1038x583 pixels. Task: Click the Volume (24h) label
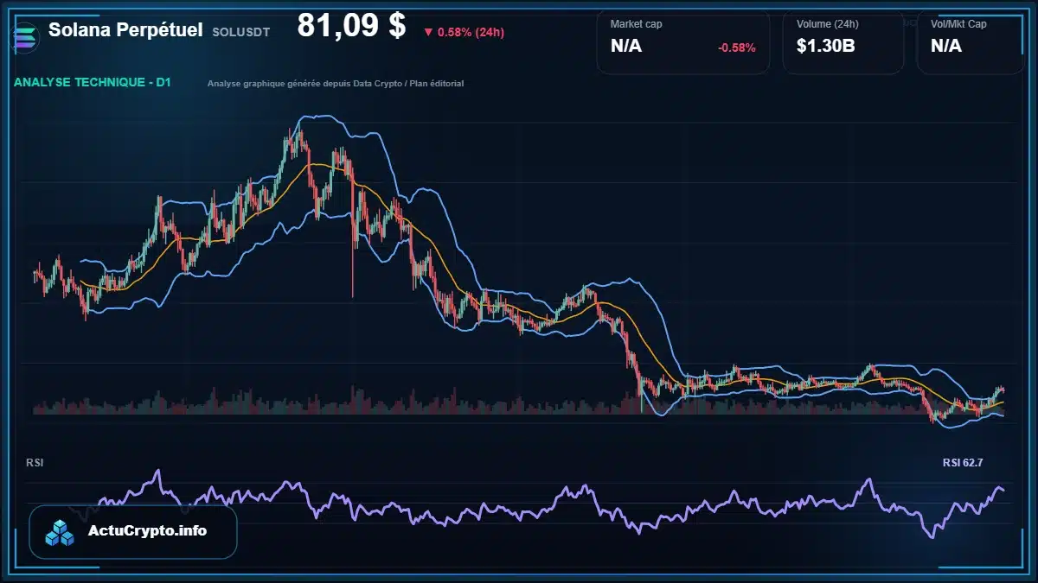826,24
